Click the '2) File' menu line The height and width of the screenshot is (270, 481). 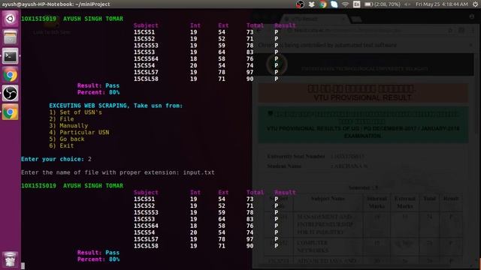[x=62, y=119]
